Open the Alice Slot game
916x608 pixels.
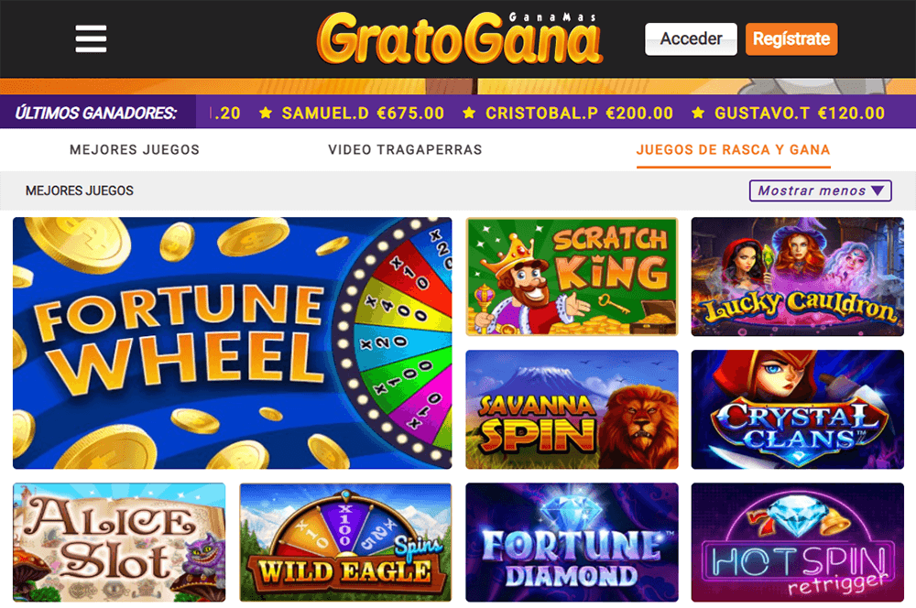[119, 542]
